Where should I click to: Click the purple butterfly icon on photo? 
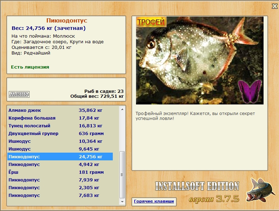[250, 91]
